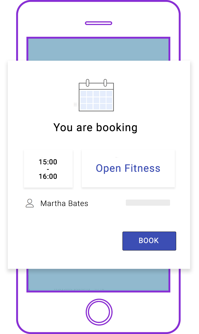
Task: Click the phone speaker slot at top
Action: 99,23
